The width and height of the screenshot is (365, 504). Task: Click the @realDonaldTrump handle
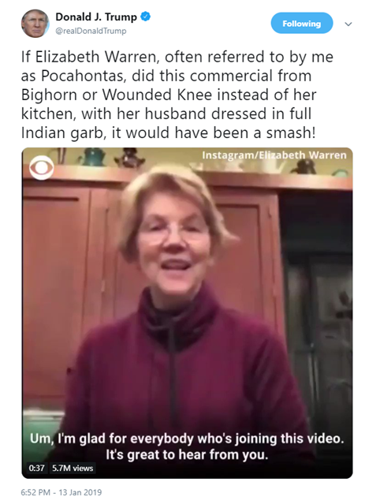tap(91, 32)
